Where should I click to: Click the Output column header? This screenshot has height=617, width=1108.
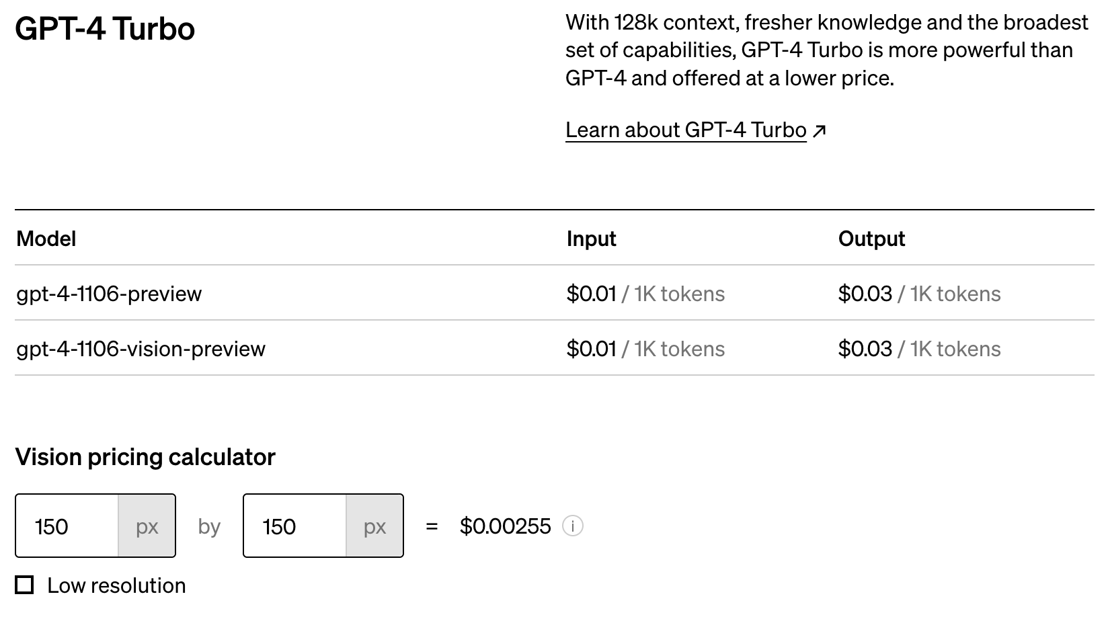(871, 239)
